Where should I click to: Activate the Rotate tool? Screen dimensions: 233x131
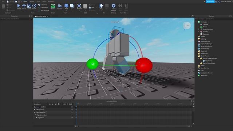[x=34, y=7]
